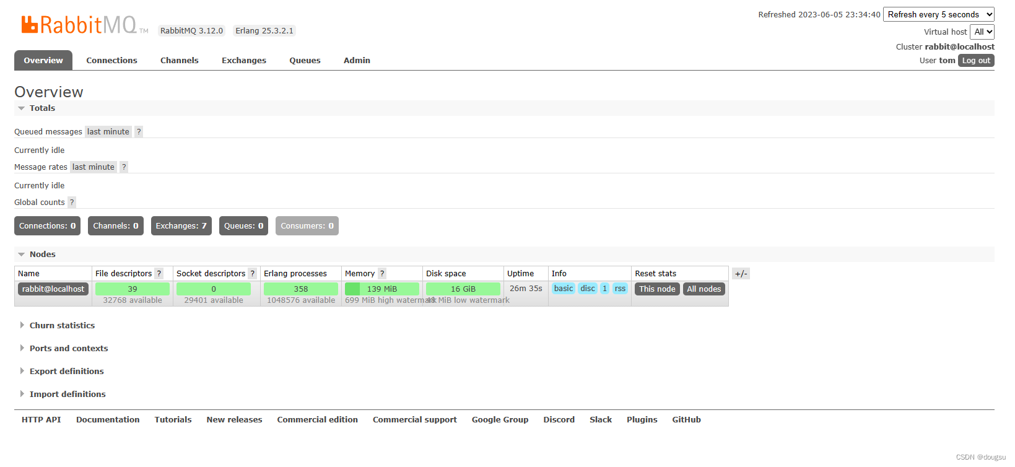Switch to the Connections tab
The width and height of the screenshot is (1015, 467).
click(112, 61)
